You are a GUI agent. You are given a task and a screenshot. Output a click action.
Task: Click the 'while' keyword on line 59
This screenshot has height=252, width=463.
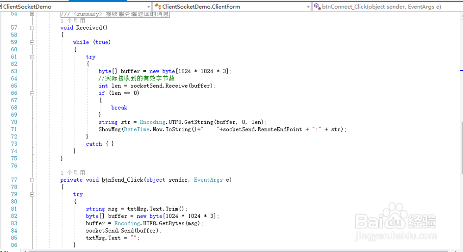coord(81,42)
